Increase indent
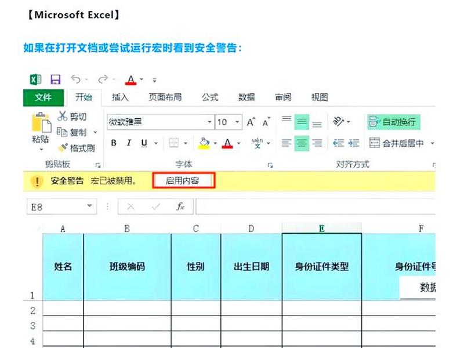 (x=353, y=143)
